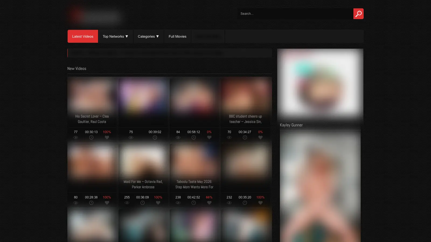Click the 'New Videos' section heading
This screenshot has width=431, height=242.
click(x=77, y=69)
